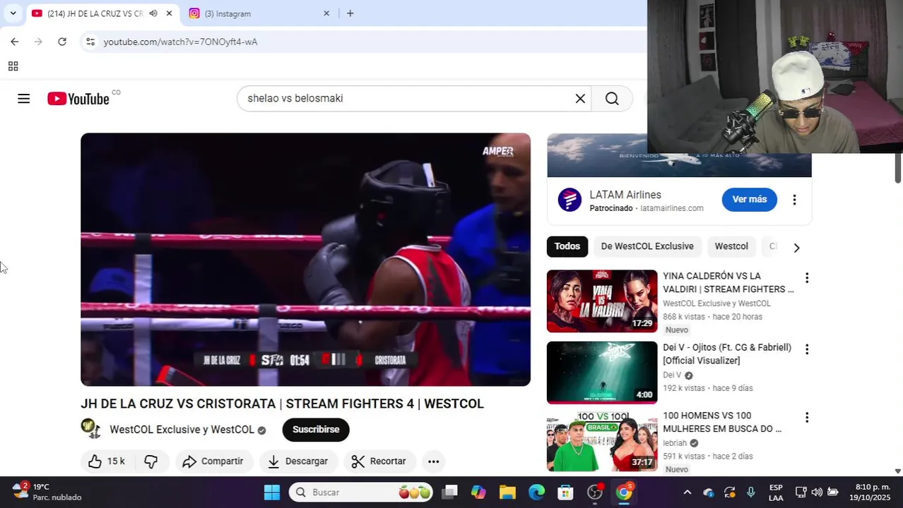Show more filter chips with the arrow

tap(796, 248)
